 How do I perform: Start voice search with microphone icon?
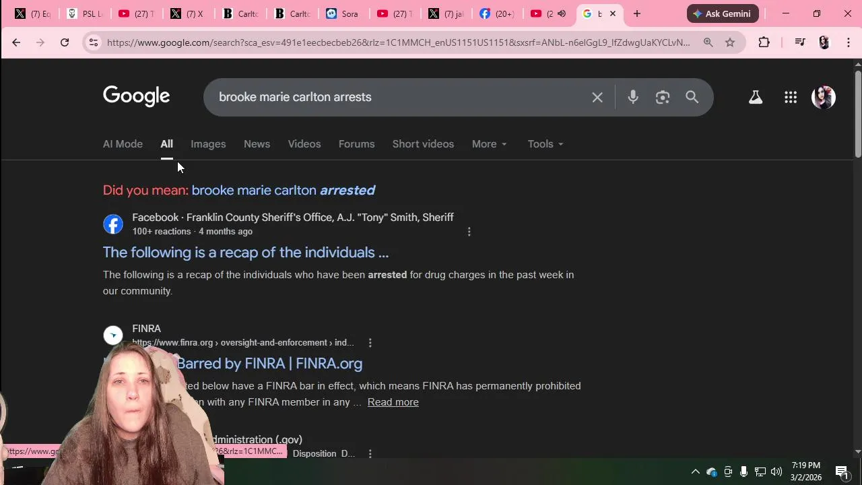[x=633, y=97]
